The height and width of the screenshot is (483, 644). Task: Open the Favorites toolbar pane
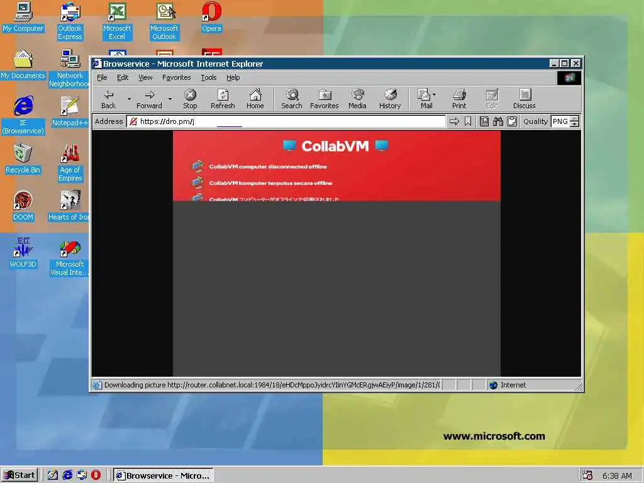325,99
